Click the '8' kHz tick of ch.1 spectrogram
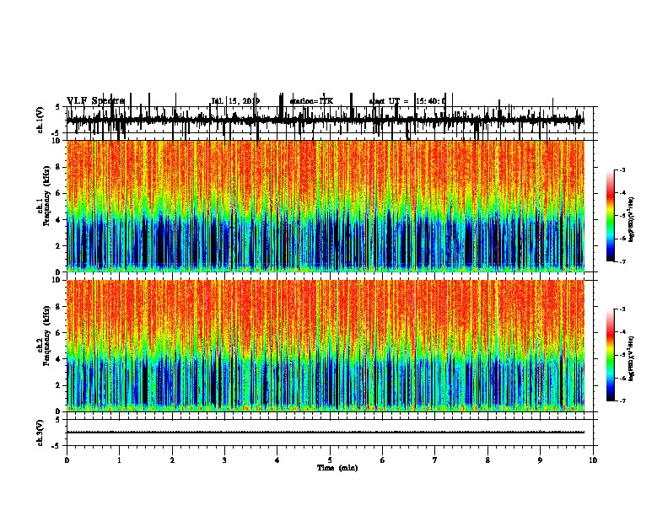Screen dimensions: 668x516 tap(58, 167)
